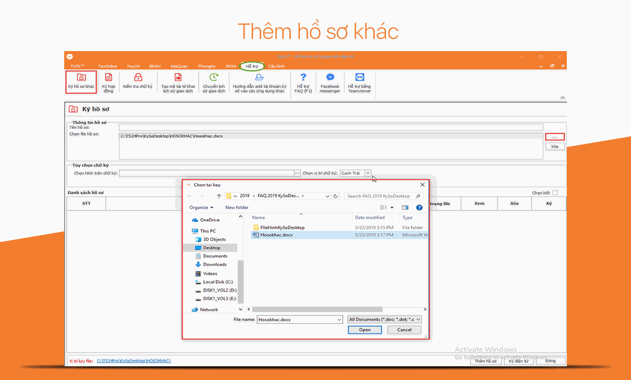Viewport: 631px width, 380px height.
Task: Click 'Hỗ trợ bằng Teamviewer' icon
Action: (359, 78)
